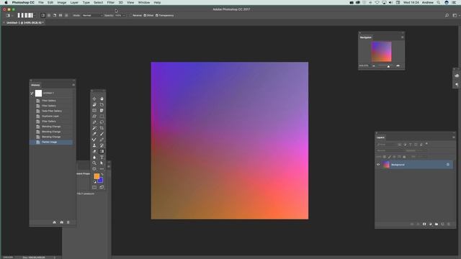Viewport: 461px width, 259px height.
Task: Open the Image menu
Action: [62, 2]
